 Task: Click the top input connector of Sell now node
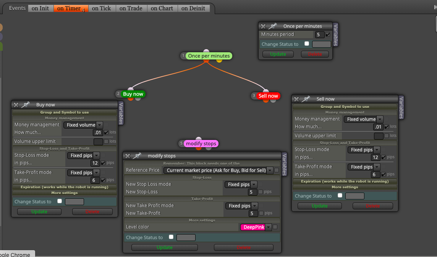[266, 91]
